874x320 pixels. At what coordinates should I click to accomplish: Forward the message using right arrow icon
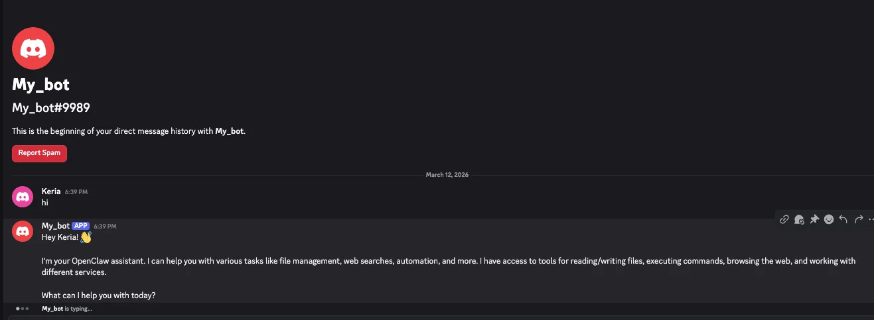[859, 219]
